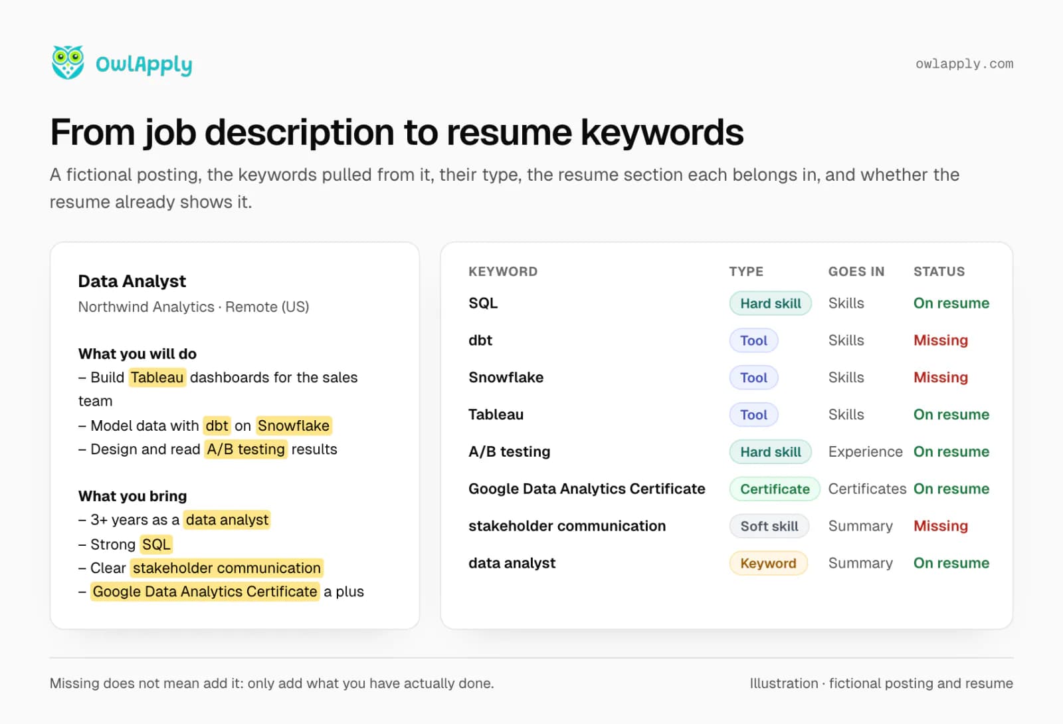1063x724 pixels.
Task: Click the Snowflake keyword table cell
Action: pos(506,378)
